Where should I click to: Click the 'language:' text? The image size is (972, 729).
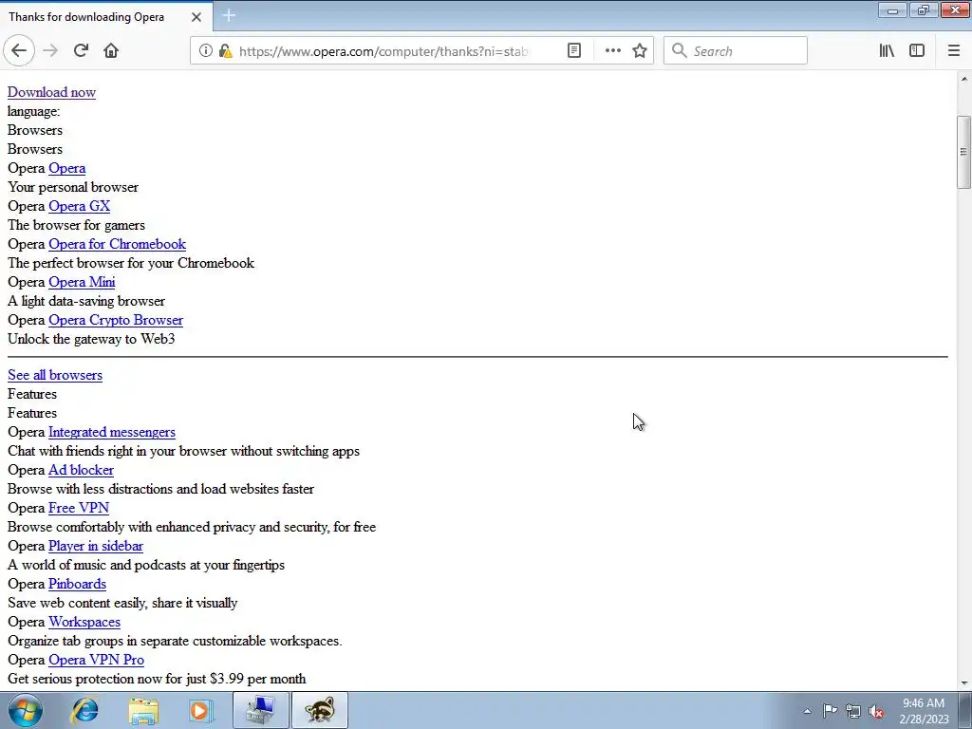tap(33, 112)
